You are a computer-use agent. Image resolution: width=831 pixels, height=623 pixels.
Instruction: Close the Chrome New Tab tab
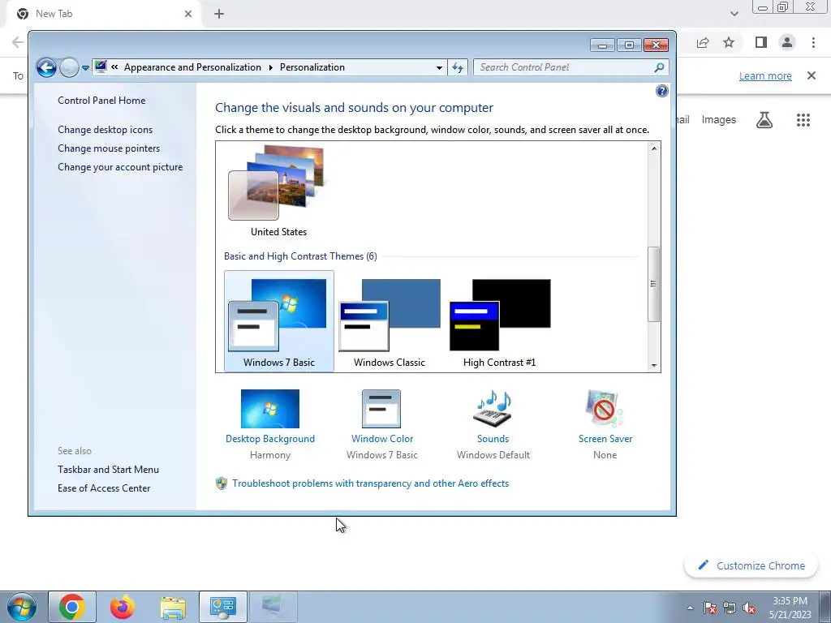188,14
